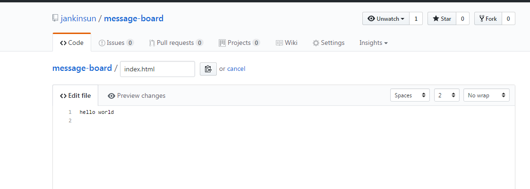Change the indent size dropdown
The image size is (530, 189).
click(x=447, y=95)
